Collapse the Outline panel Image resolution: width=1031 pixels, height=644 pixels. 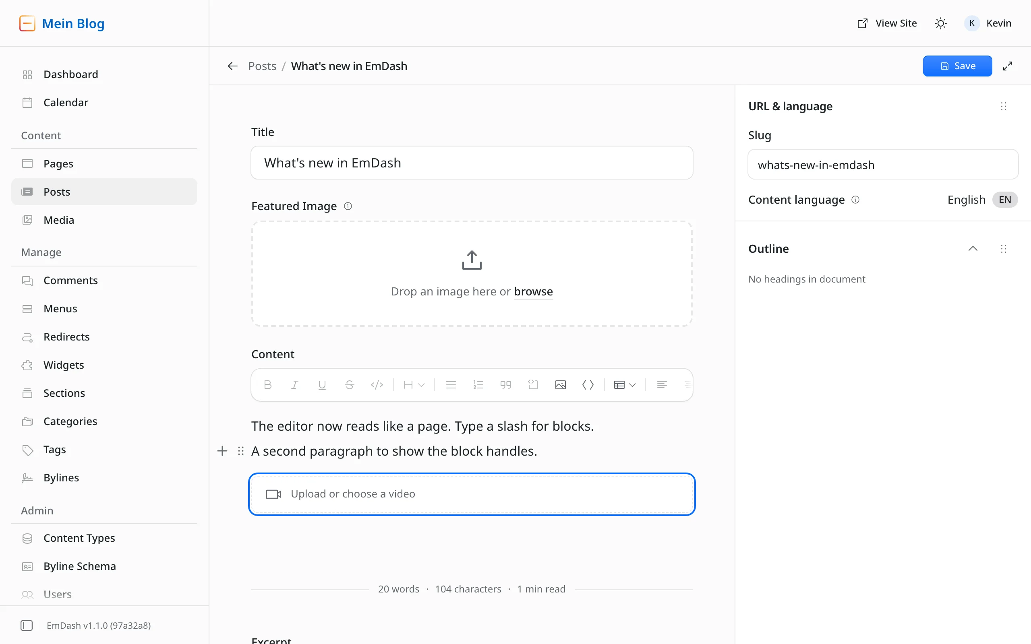tap(973, 248)
